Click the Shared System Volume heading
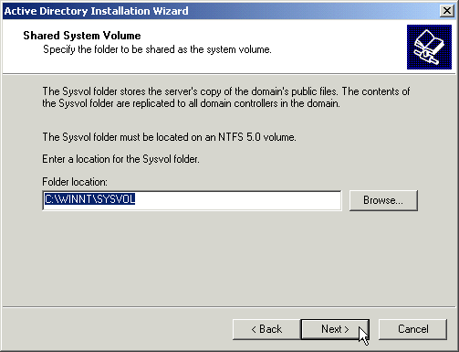This screenshot has width=459, height=352. pyautogui.click(x=82, y=36)
